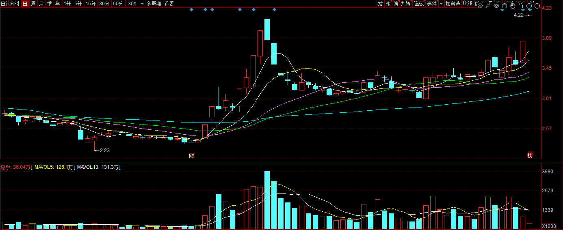
Task: Toggle the eye visibility icon
Action: [496, 6]
